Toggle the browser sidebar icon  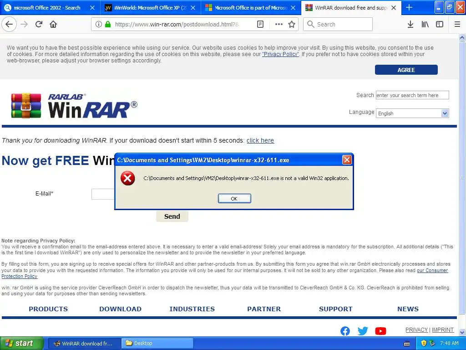(x=440, y=25)
